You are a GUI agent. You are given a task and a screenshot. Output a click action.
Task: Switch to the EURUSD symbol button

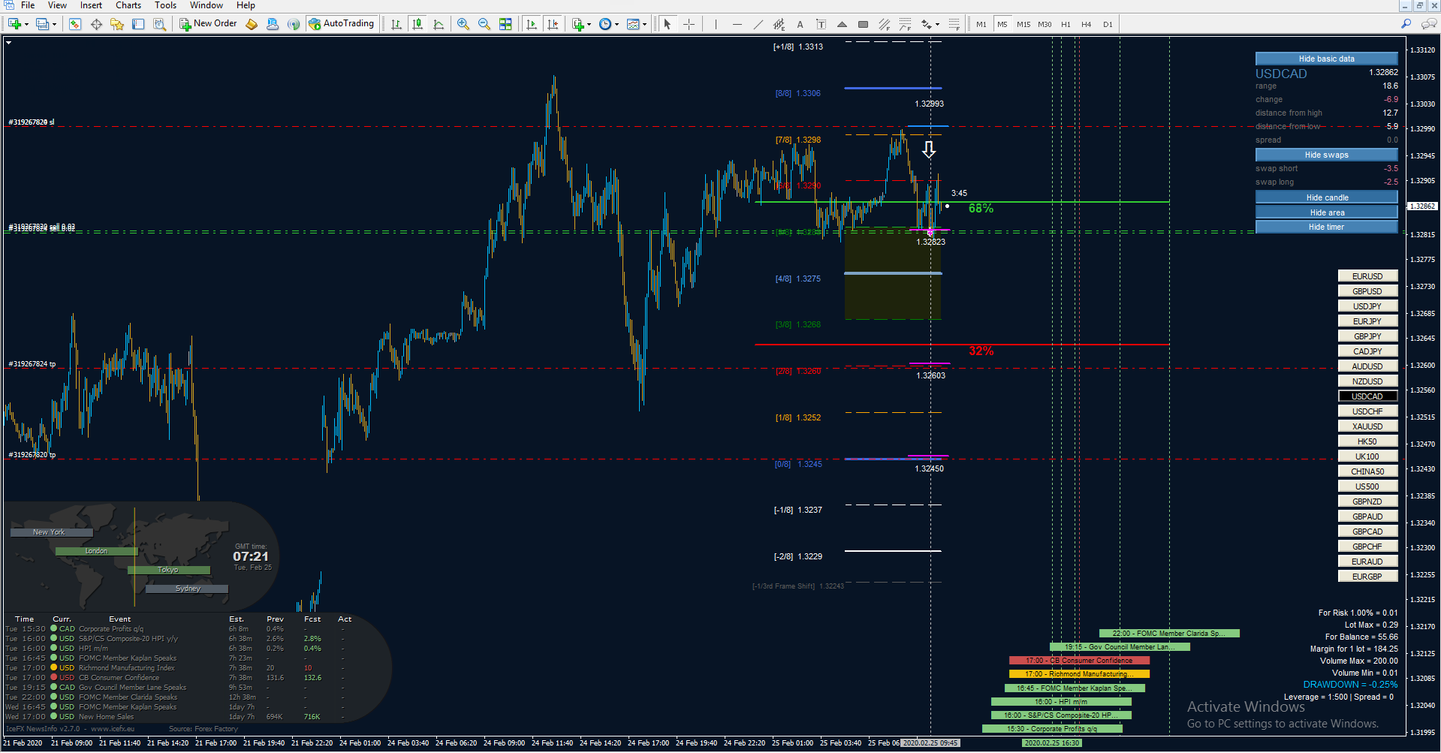1367,276
